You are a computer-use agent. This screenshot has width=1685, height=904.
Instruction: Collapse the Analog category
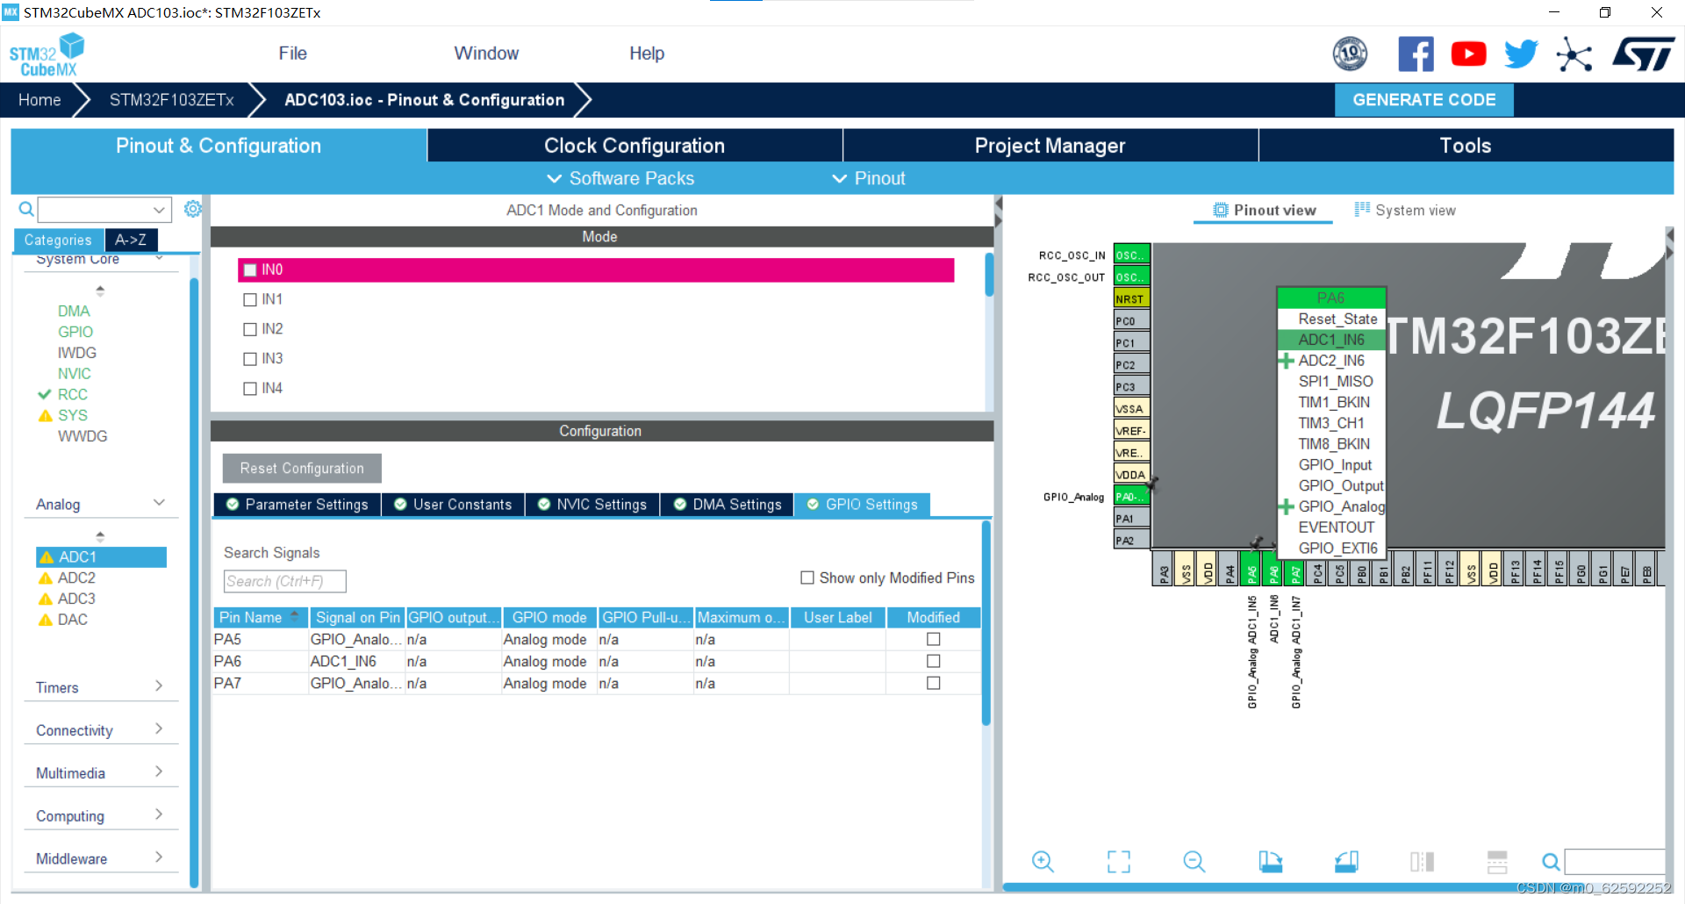(159, 503)
